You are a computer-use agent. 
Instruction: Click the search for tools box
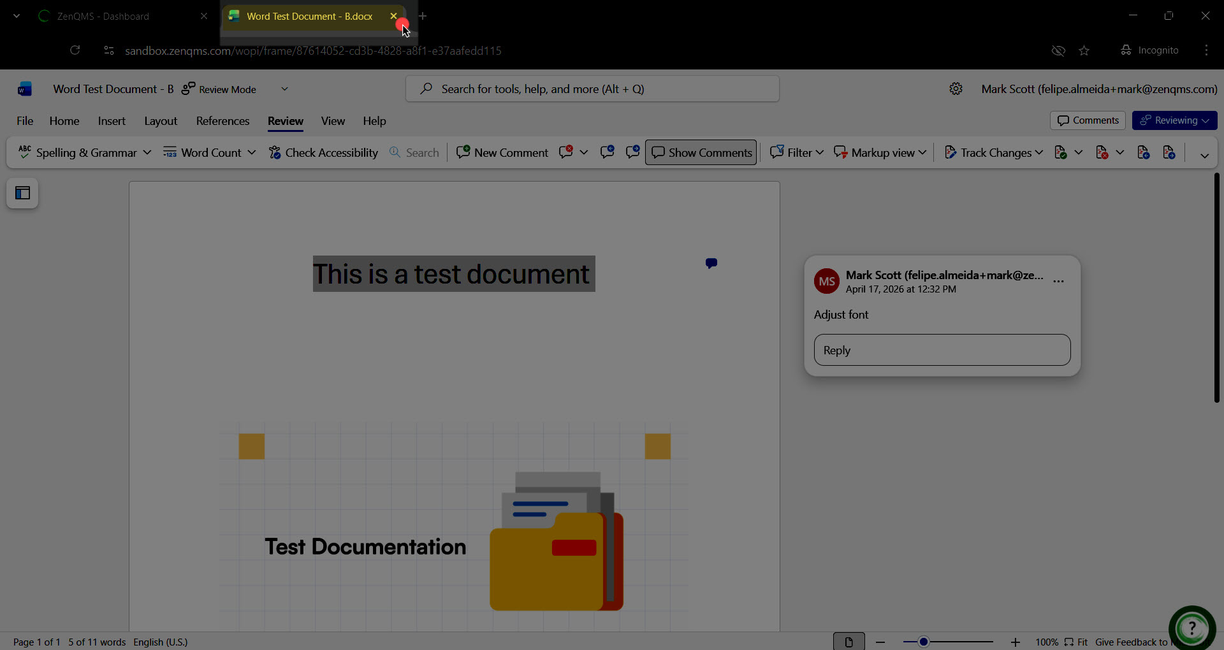(x=592, y=89)
